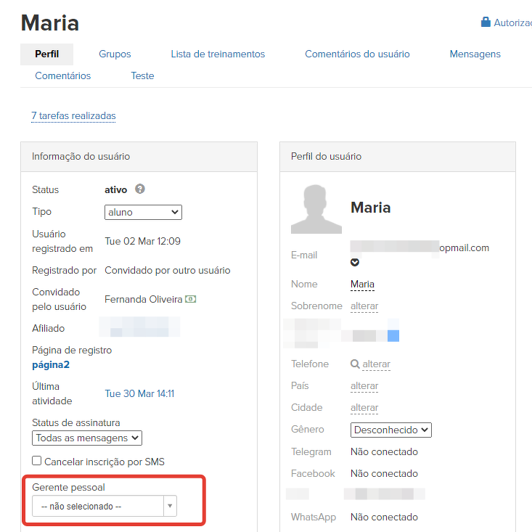Click the lock icon near Autorização

(x=486, y=22)
